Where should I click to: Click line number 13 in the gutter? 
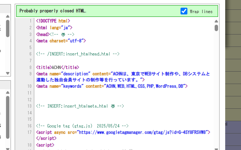(x=29, y=106)
